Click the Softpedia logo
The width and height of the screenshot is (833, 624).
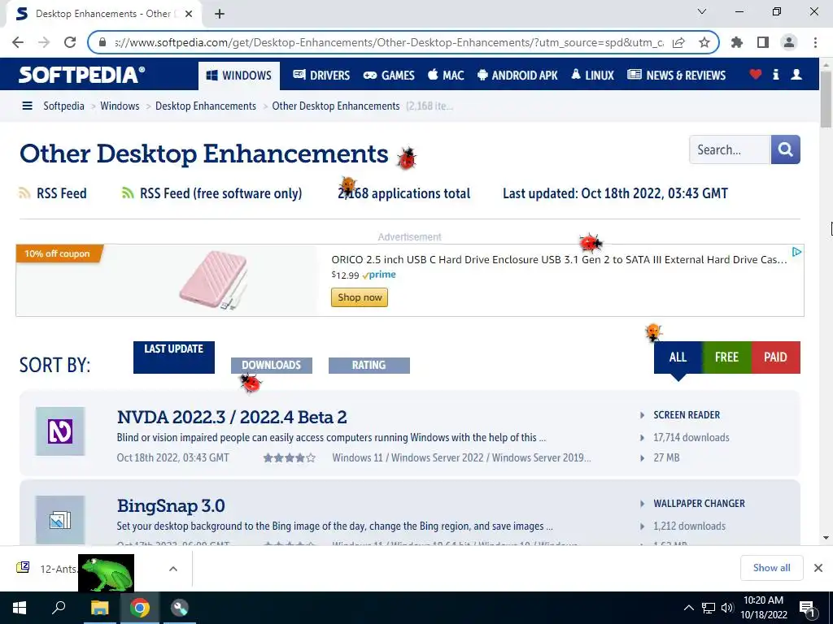point(81,75)
